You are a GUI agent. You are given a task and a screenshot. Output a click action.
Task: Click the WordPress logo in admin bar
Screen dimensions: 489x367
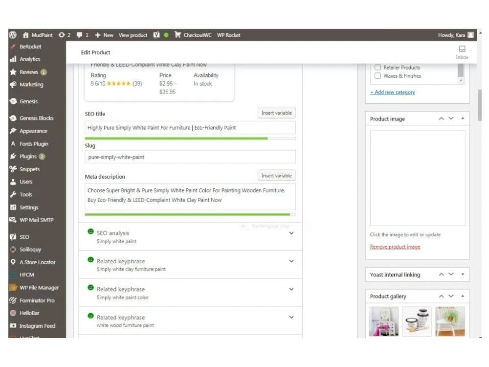[x=13, y=35]
